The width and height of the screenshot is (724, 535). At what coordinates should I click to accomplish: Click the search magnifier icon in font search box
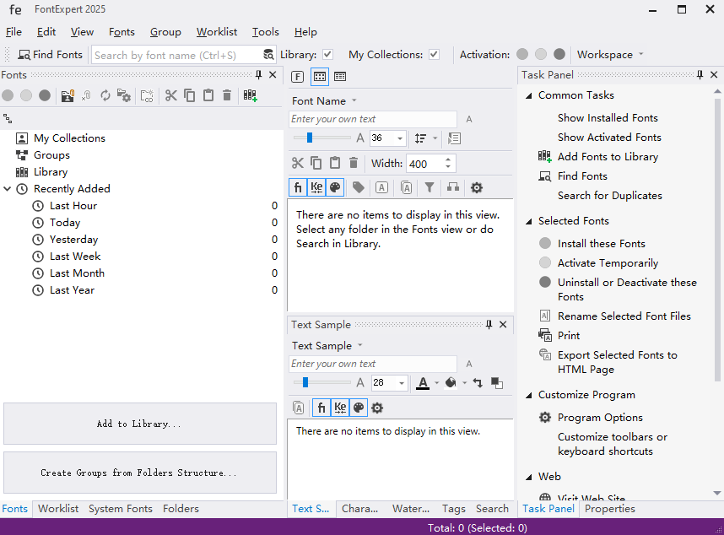[x=267, y=55]
